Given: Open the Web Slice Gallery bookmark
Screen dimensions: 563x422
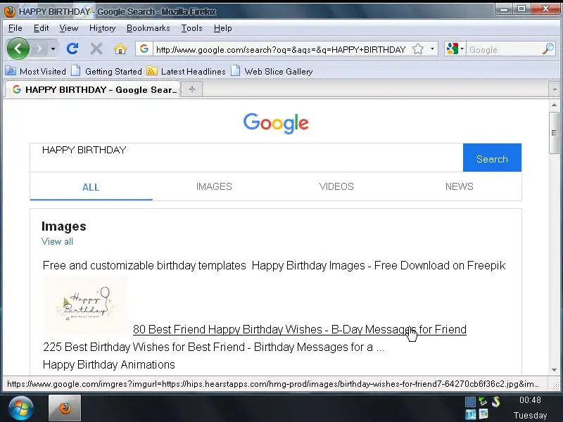Looking at the screenshot, I should (272, 72).
